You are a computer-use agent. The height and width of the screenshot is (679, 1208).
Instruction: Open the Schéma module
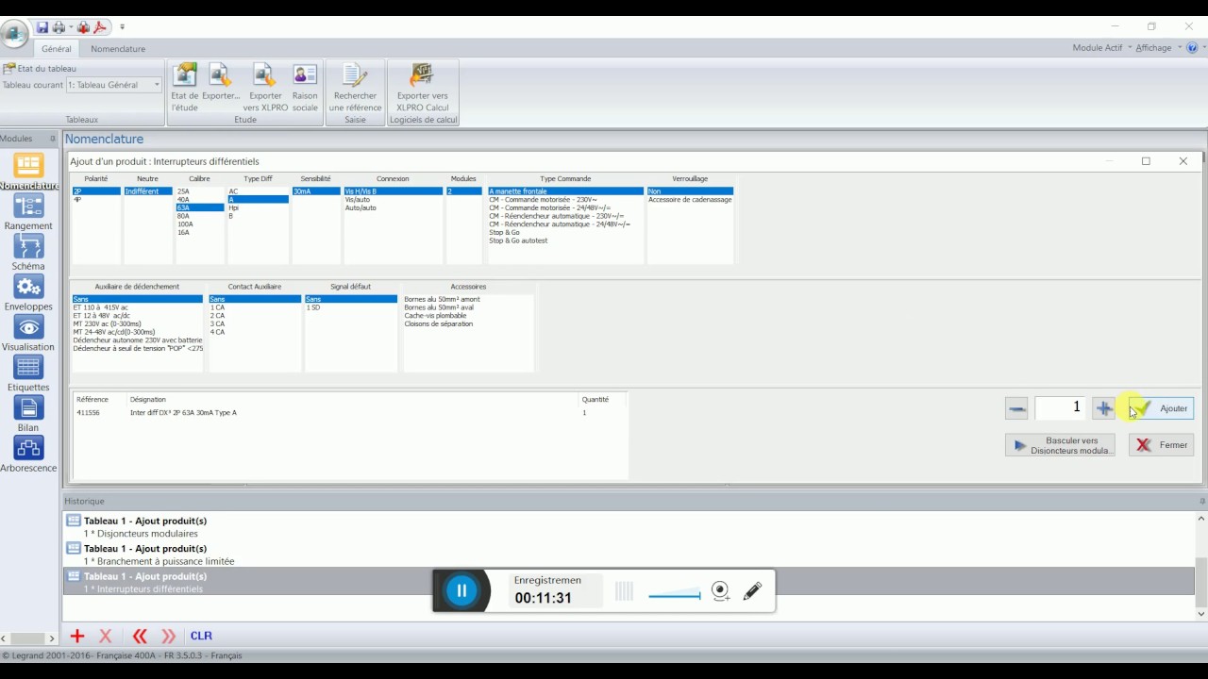[x=28, y=253]
